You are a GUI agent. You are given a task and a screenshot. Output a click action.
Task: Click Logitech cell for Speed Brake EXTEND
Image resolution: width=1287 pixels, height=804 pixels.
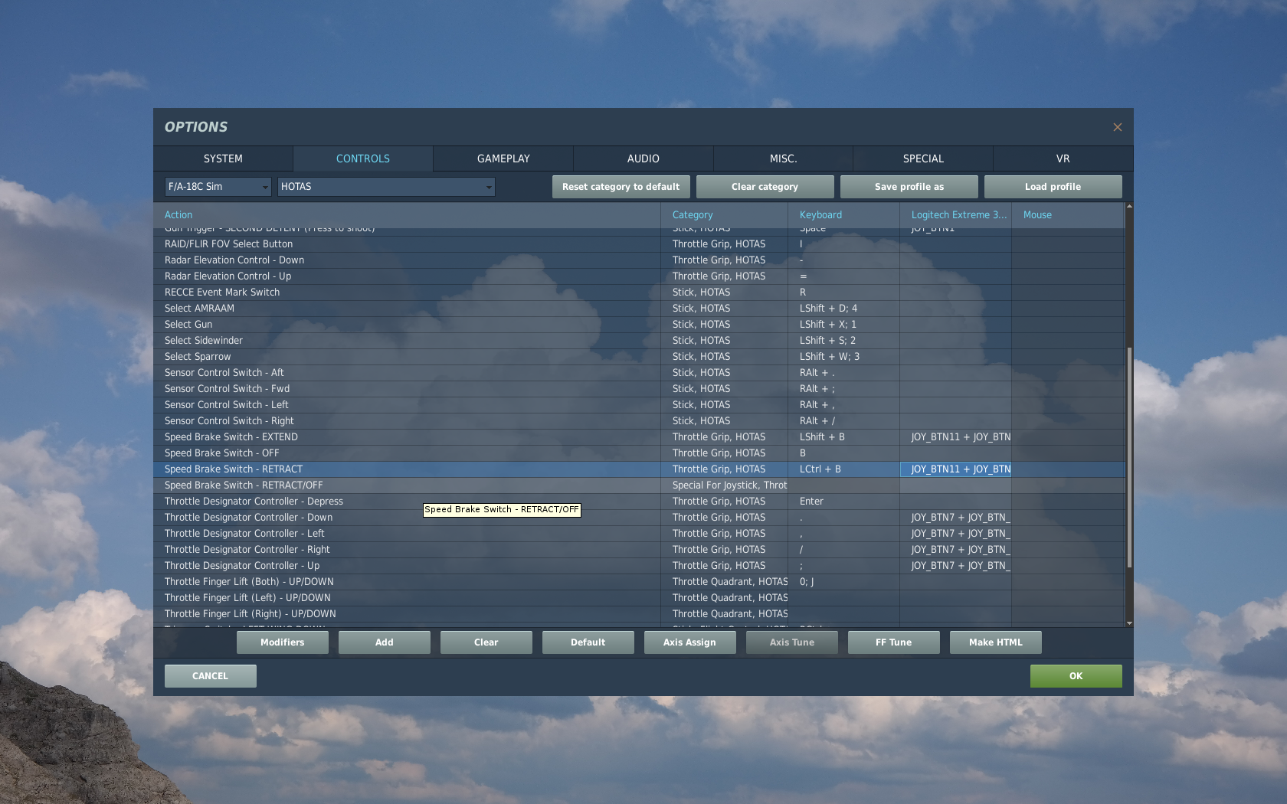point(955,437)
